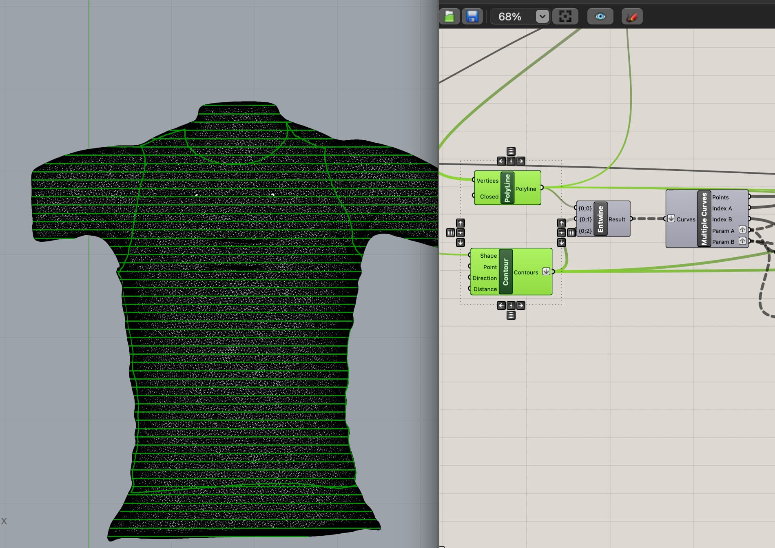Image resolution: width=775 pixels, height=548 pixels.
Task: Open the 68% zoom level dropdown arrow
Action: point(542,17)
